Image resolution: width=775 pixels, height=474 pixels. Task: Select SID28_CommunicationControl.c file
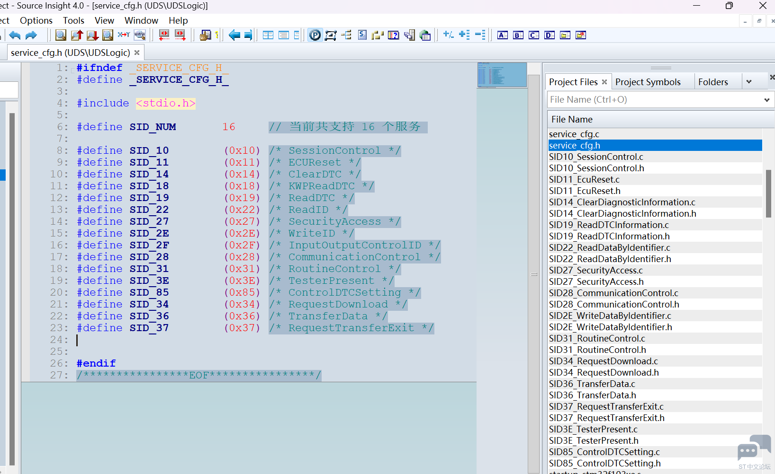655,293
